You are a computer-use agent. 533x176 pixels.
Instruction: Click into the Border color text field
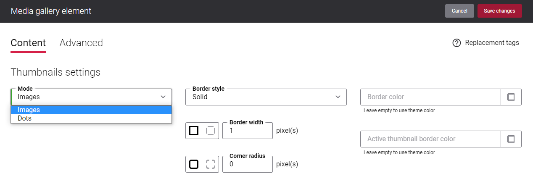pyautogui.click(x=430, y=97)
